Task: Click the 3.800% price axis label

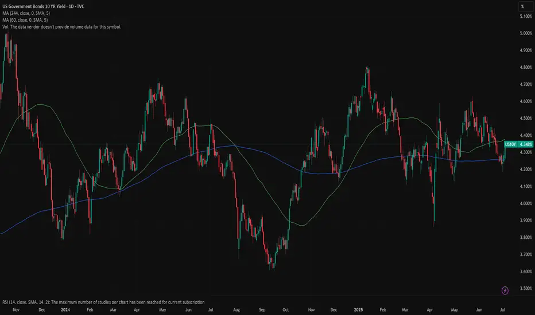Action: click(526, 238)
